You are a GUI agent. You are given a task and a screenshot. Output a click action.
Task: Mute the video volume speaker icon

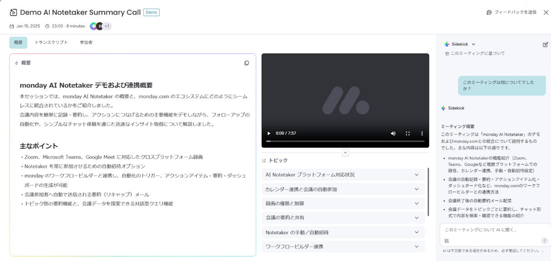pyautogui.click(x=393, y=133)
